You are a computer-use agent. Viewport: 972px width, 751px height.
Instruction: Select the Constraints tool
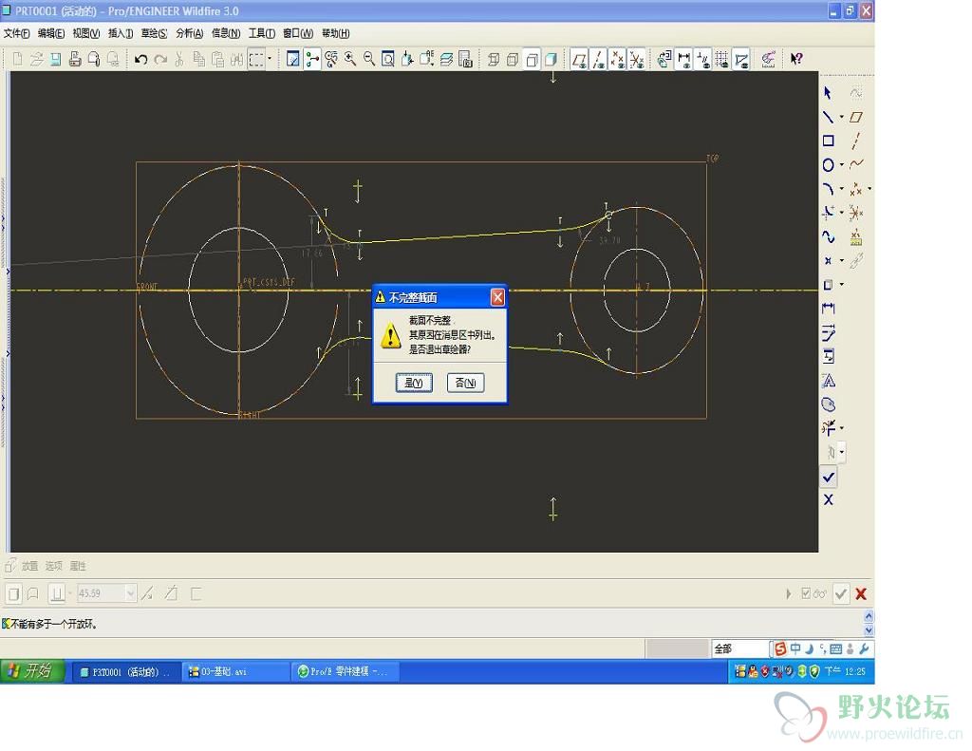tap(828, 357)
